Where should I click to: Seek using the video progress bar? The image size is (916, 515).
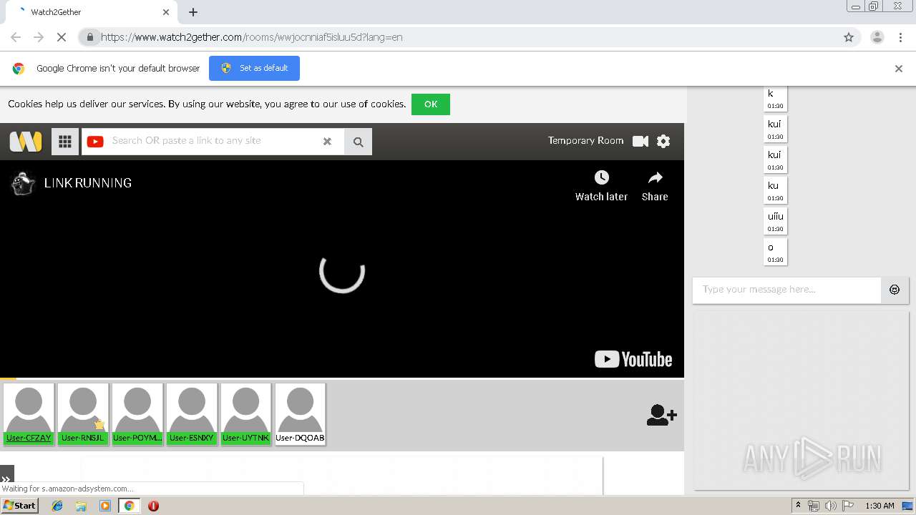(x=342, y=378)
